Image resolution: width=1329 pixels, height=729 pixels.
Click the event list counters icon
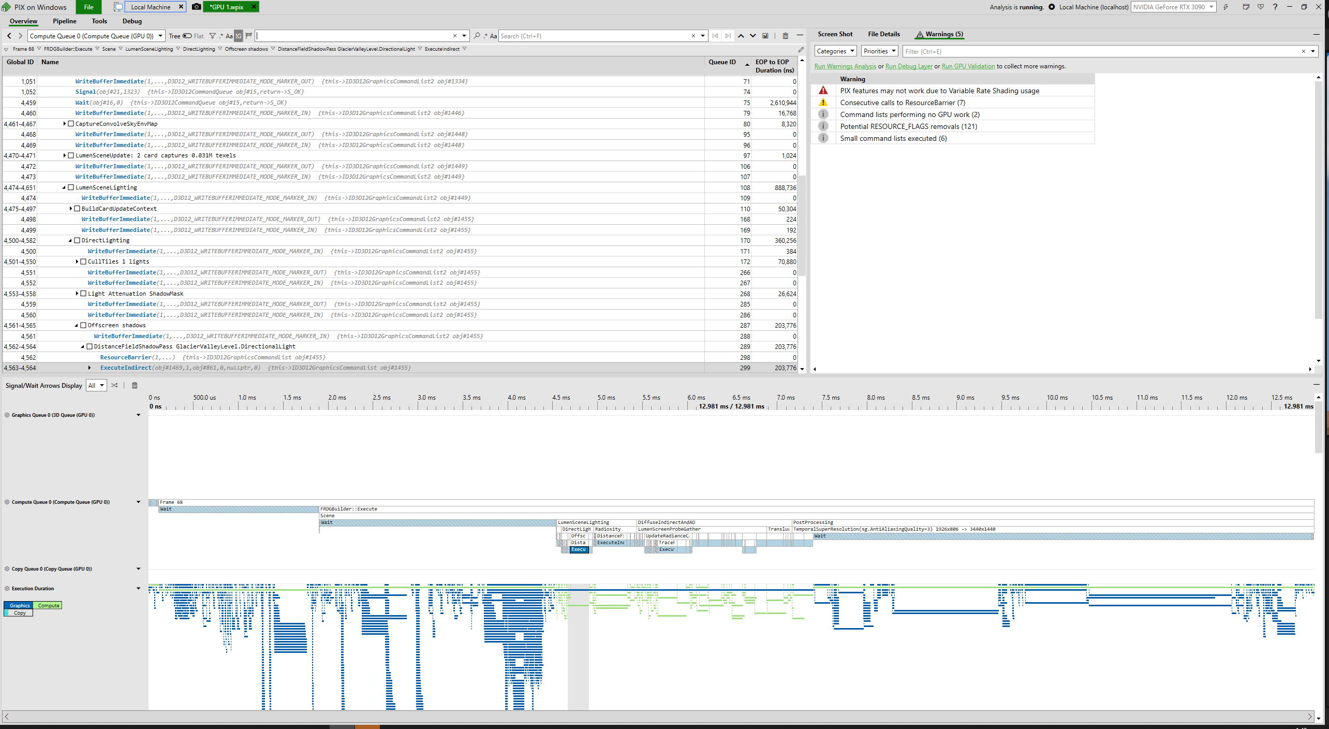765,36
